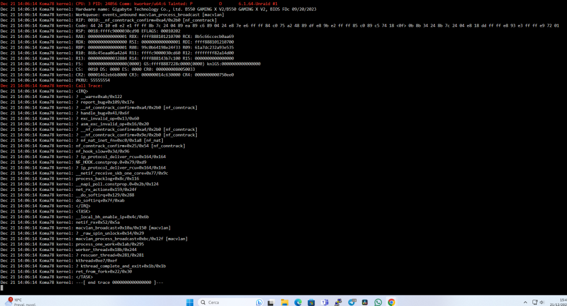The image size is (567, 306).
Task: Click the '? nf_nat_inet_fn+0xc0/0x1a8 [nf_nat]' line
Action: click(82, 140)
